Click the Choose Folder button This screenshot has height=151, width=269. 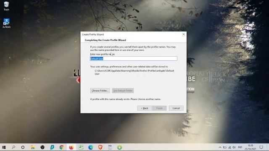(100, 91)
